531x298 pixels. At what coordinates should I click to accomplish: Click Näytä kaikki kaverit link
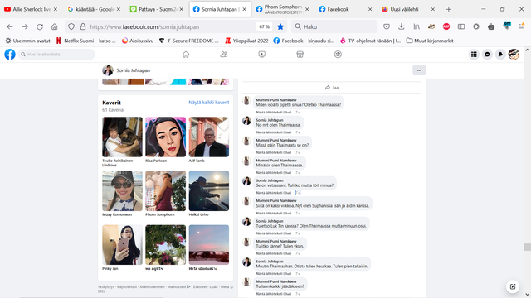coord(208,103)
